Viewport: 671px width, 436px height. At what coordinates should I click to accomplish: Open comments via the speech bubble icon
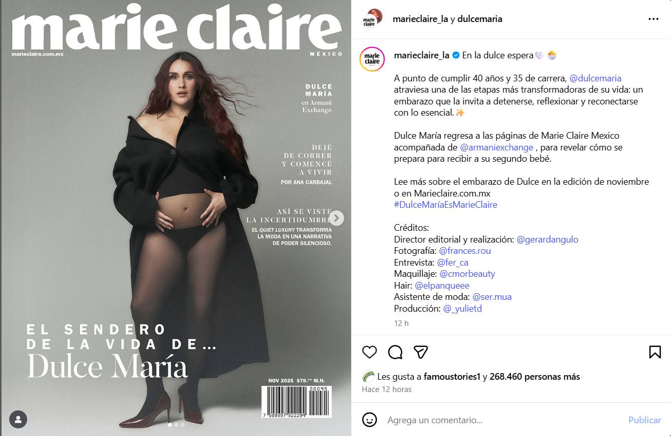[395, 352]
